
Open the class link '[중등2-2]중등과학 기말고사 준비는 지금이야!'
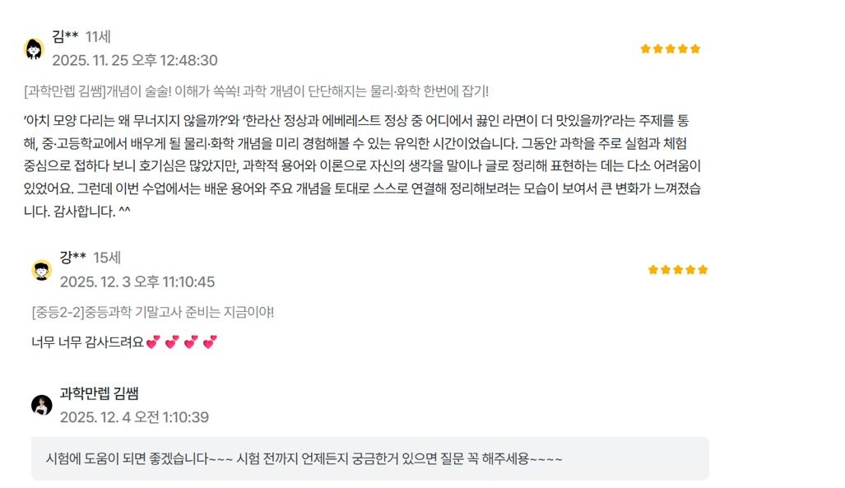click(152, 312)
